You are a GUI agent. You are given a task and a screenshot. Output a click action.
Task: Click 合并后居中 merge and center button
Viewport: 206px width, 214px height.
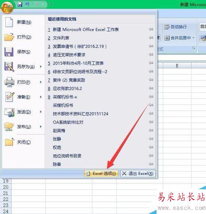coord(177,38)
